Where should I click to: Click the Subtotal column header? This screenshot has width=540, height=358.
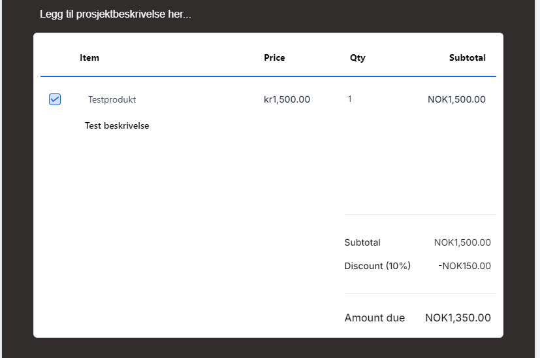(467, 57)
